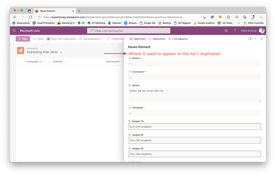This screenshot has width=276, height=175.
Task: Favorite the list with the star icon
Action: click(x=61, y=52)
